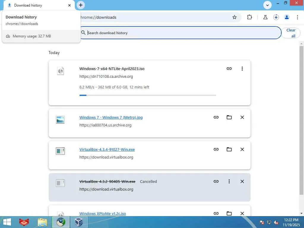
Task: Open the Windows 7 (Metro).jpg file link
Action: (x=111, y=117)
